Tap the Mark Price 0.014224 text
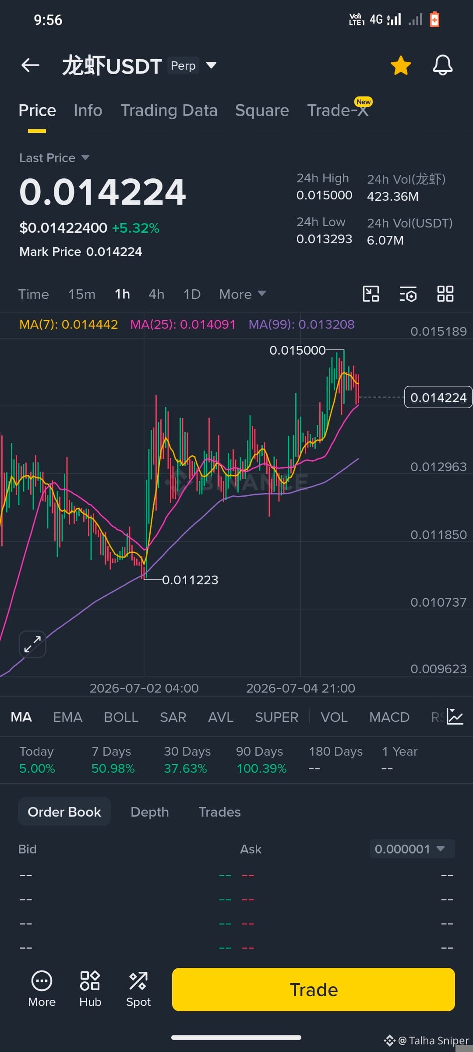 [81, 252]
